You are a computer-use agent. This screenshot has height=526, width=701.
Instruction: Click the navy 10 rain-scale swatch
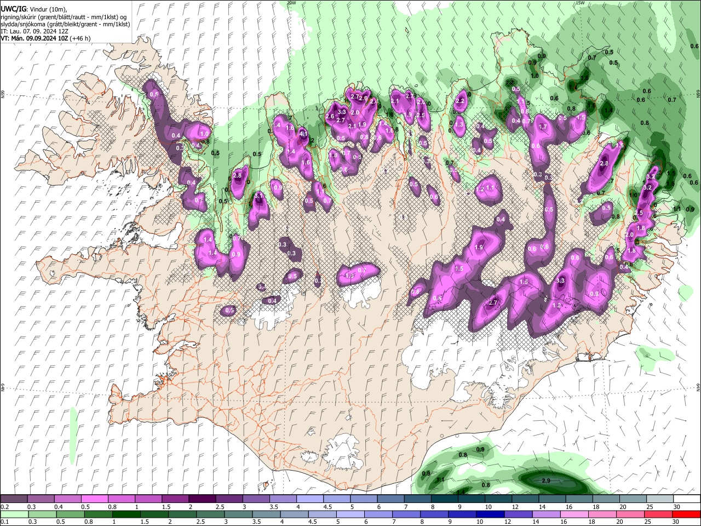pos(490,514)
